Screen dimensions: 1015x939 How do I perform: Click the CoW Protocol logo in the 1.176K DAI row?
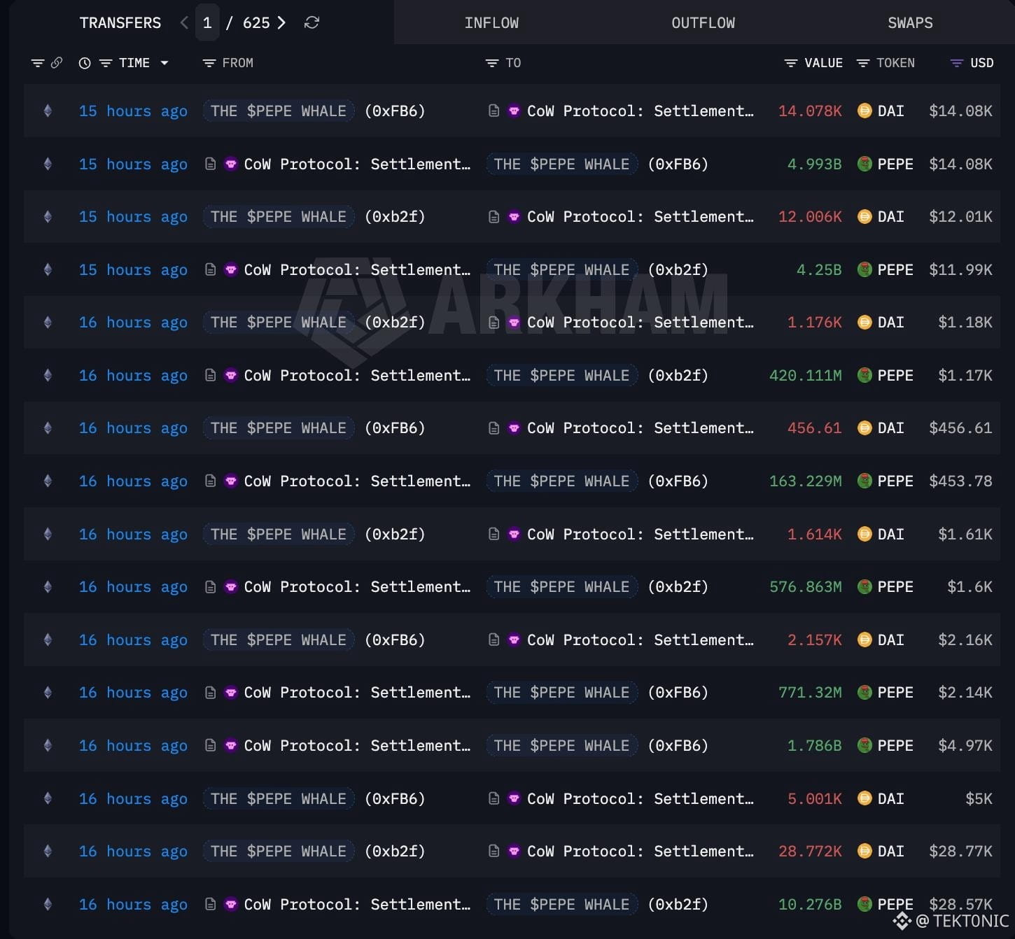[514, 322]
